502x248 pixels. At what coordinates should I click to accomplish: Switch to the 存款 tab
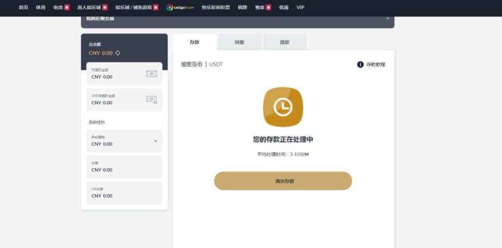195,42
